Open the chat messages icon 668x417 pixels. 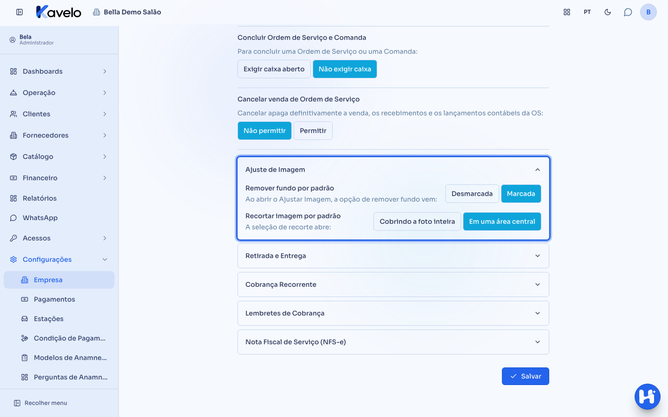(x=628, y=12)
